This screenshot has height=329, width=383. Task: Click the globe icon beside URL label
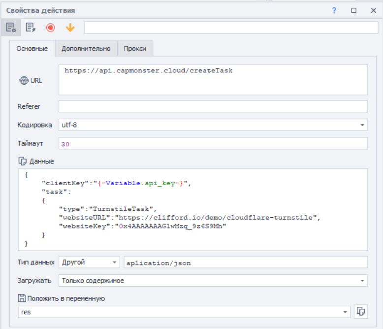tap(24, 80)
